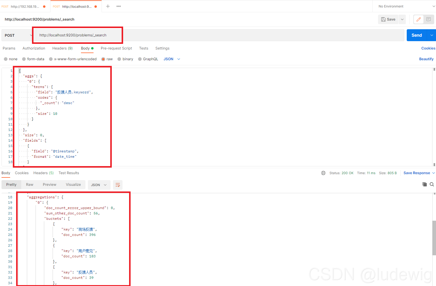Search the response with magnifier icon
The height and width of the screenshot is (286, 436).
coord(432,184)
